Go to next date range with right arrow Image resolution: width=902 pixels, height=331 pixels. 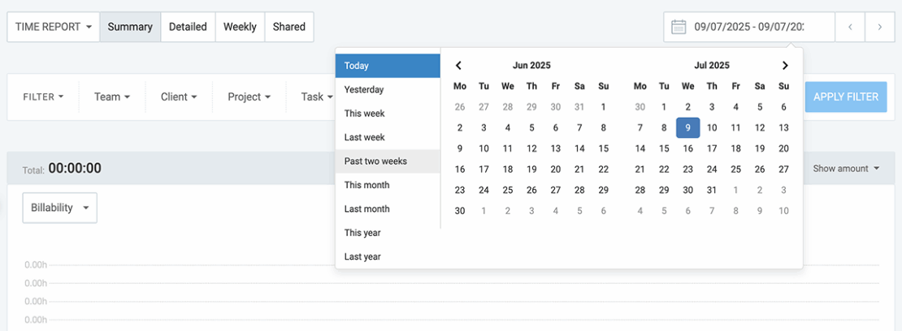(879, 27)
